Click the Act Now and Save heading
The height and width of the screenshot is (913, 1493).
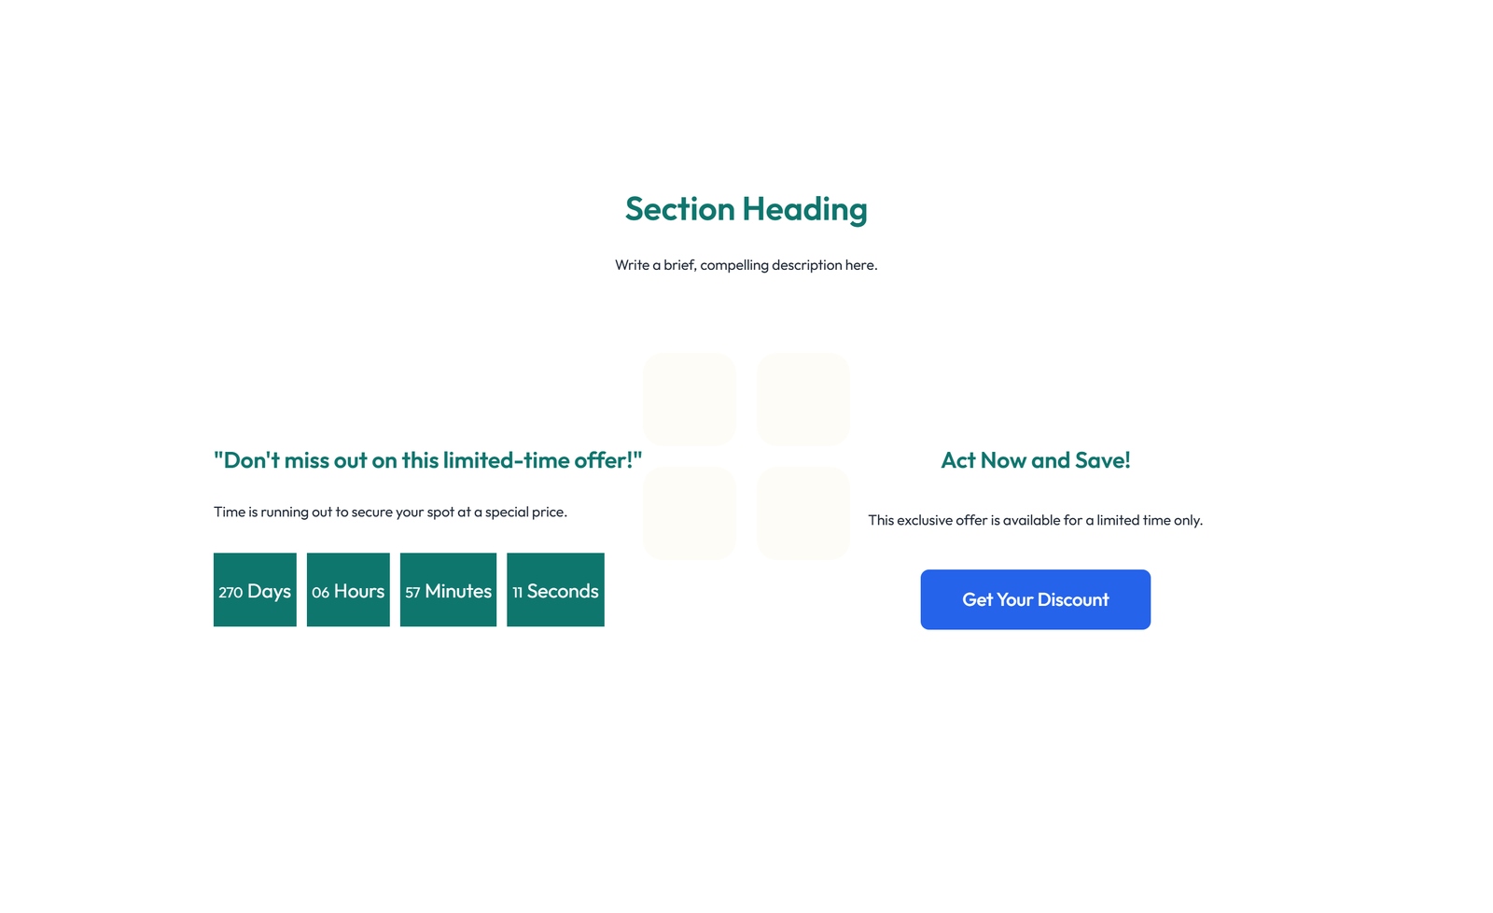1035,459
